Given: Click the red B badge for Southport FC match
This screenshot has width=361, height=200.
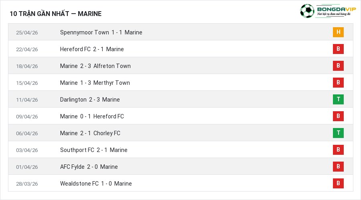Looking at the screenshot, I should click(338, 150).
